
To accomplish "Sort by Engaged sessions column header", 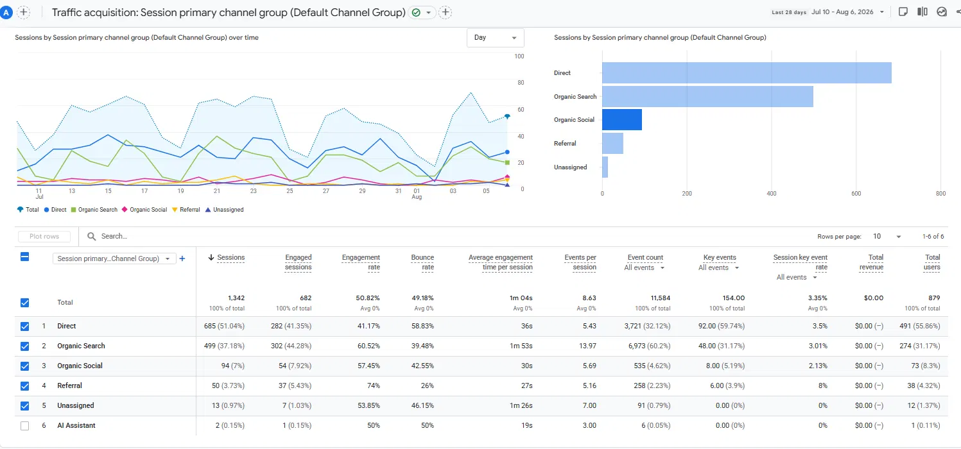I will point(299,262).
